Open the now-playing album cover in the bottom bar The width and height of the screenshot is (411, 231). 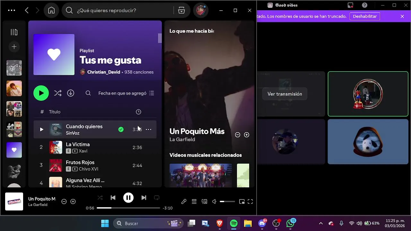14,201
